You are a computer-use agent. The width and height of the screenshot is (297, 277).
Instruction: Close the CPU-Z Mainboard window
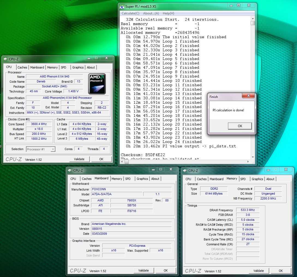point(171,169)
